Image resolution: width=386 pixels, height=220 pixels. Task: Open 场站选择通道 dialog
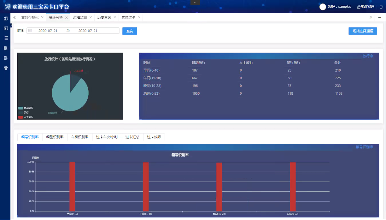click(x=363, y=31)
